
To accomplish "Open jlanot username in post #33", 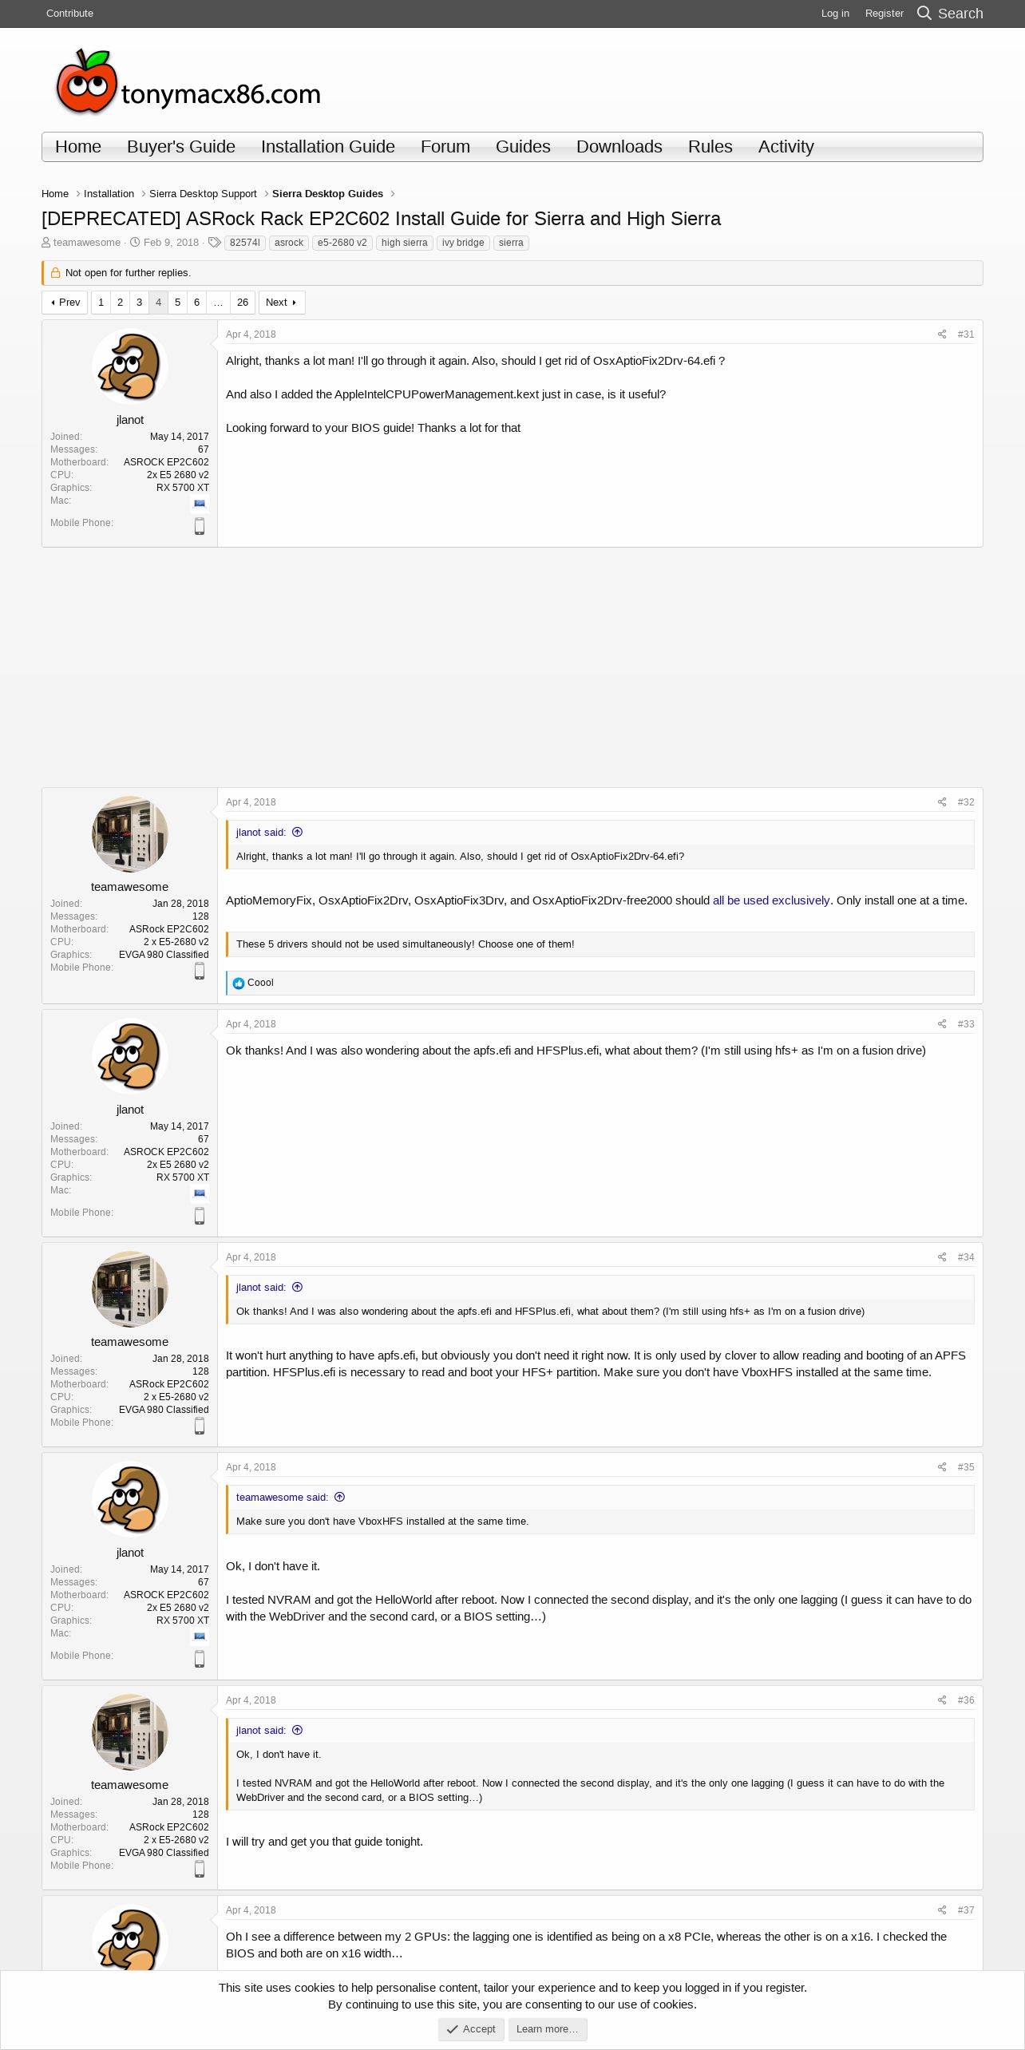I will [130, 1110].
